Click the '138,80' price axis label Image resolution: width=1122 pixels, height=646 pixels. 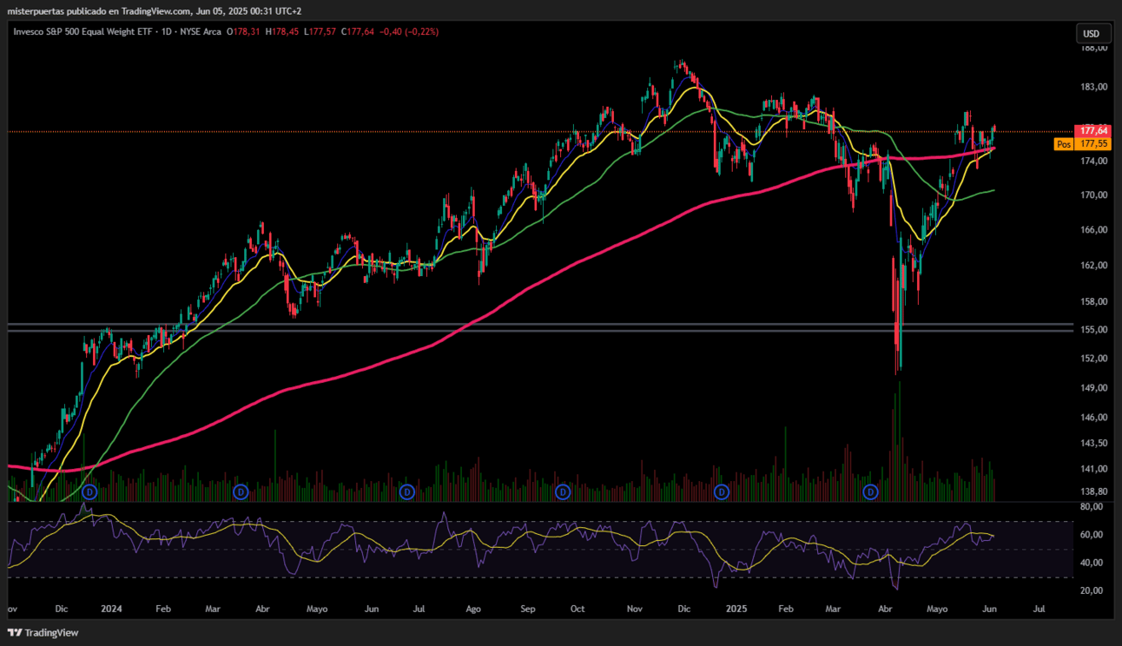coord(1093,491)
